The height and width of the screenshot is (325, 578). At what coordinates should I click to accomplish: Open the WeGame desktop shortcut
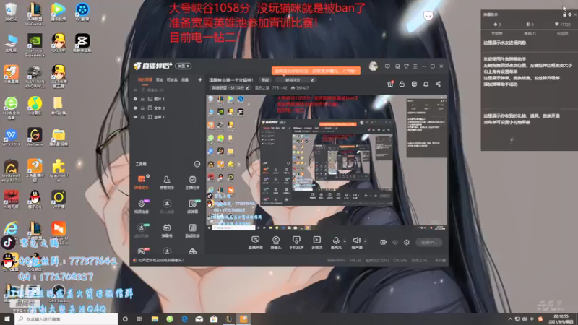point(35,137)
